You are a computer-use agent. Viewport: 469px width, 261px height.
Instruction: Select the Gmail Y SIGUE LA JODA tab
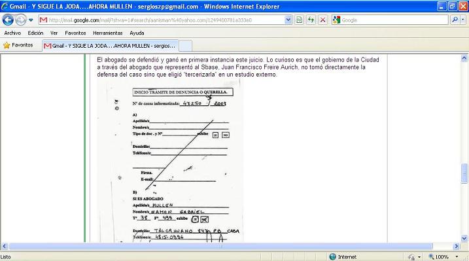[111, 46]
